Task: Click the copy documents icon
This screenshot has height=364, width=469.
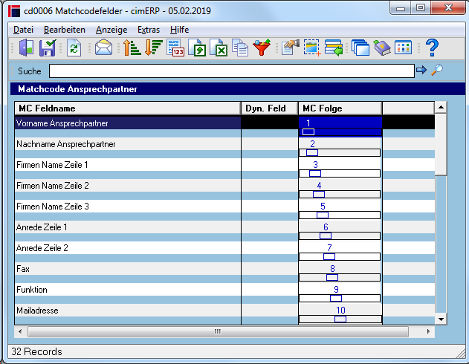Action: pyautogui.click(x=240, y=48)
